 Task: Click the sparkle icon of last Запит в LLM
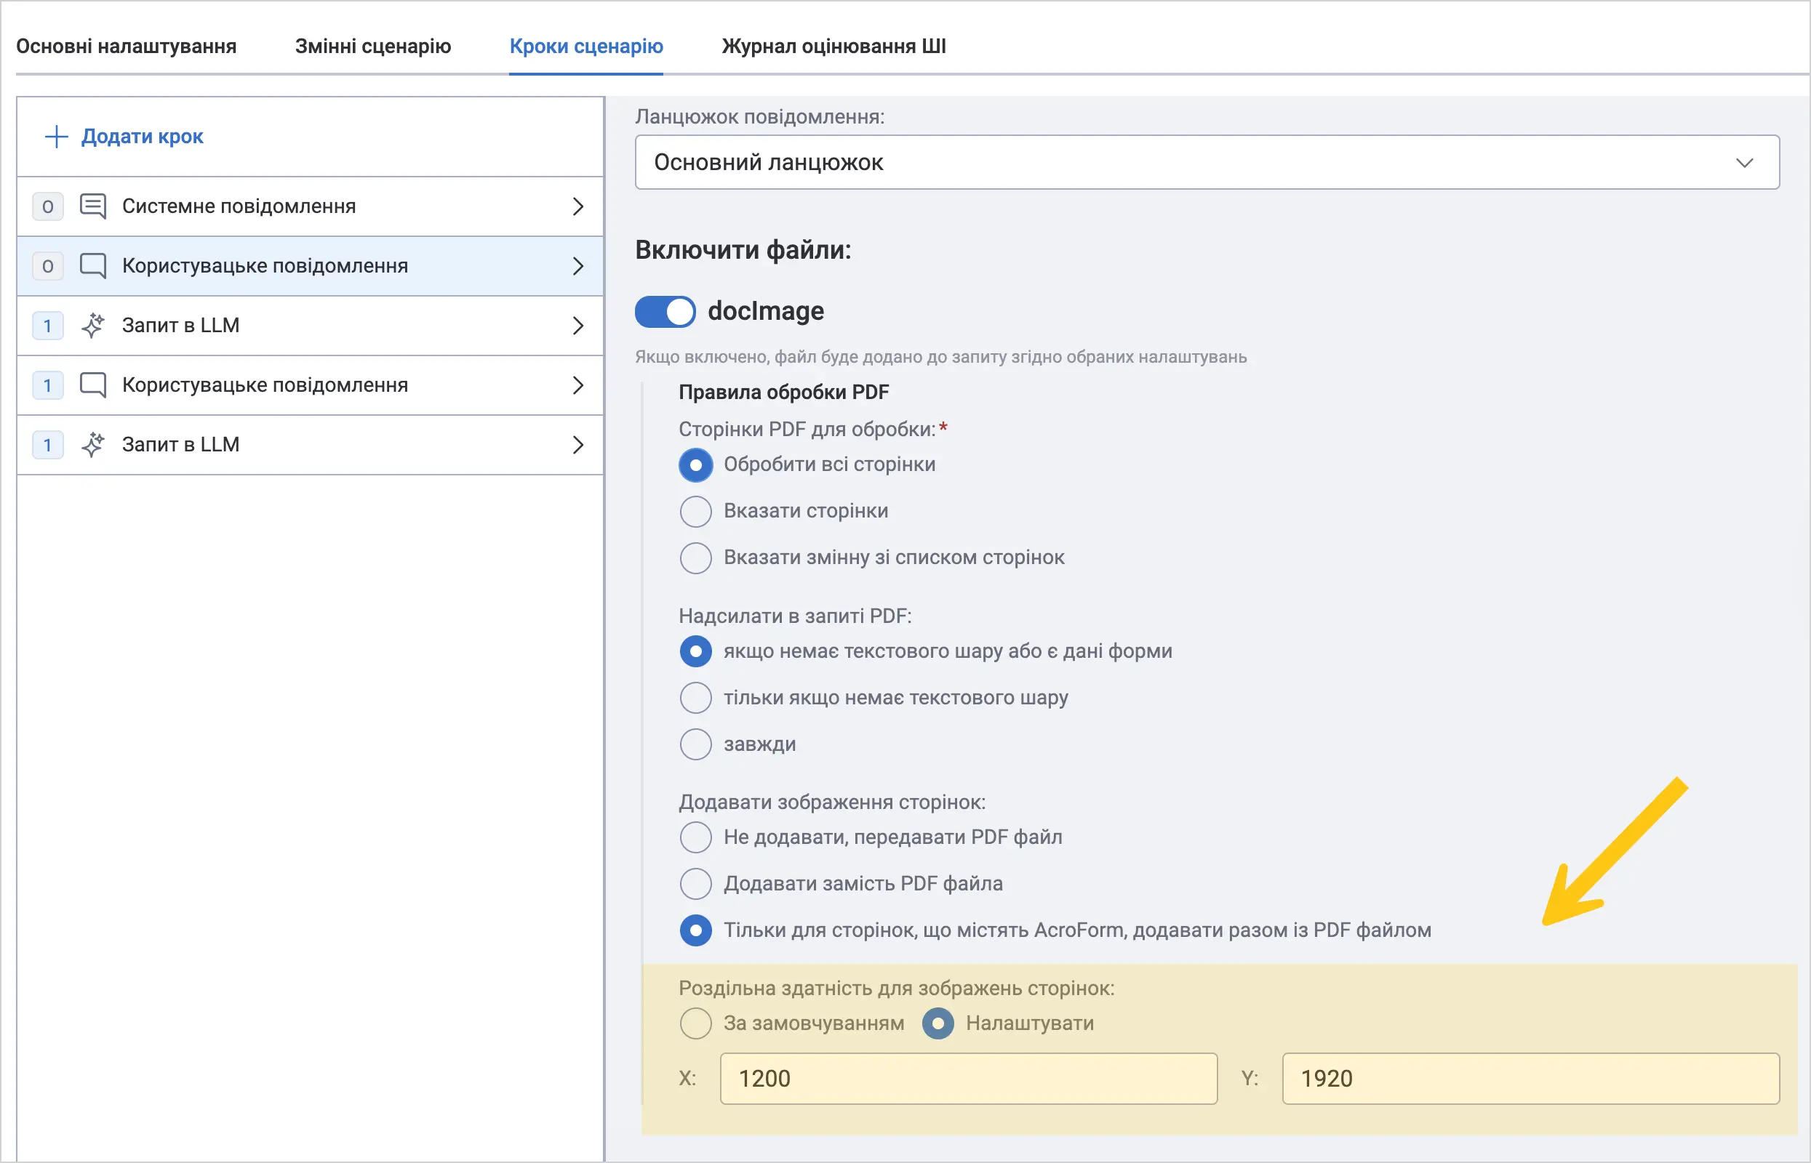click(93, 445)
